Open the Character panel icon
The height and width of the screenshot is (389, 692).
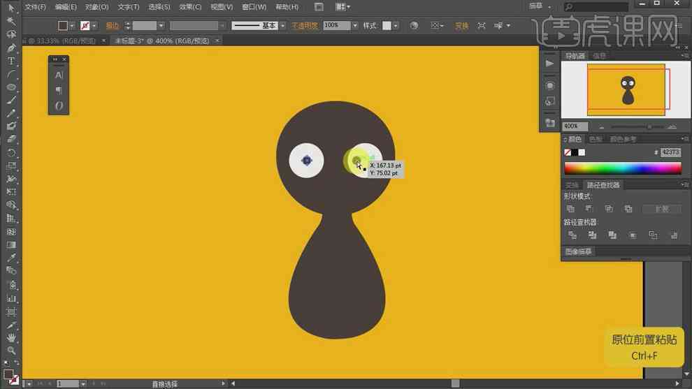(x=59, y=75)
